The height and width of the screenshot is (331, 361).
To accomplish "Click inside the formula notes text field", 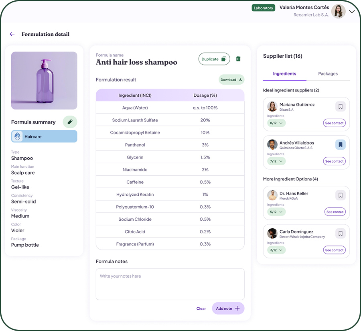I will [170, 284].
